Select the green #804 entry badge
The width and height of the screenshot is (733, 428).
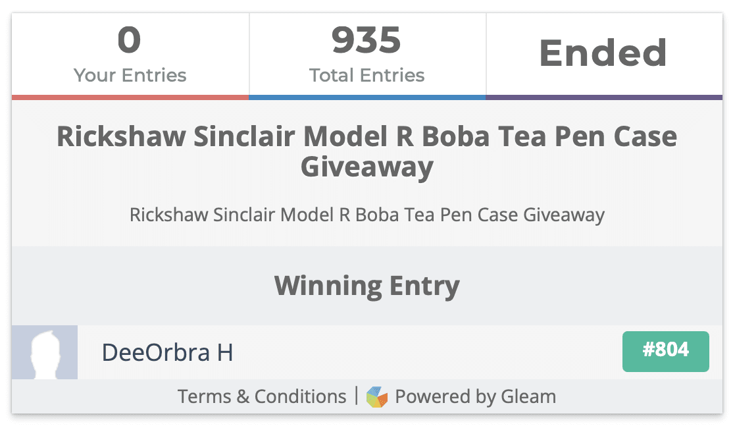tap(666, 351)
